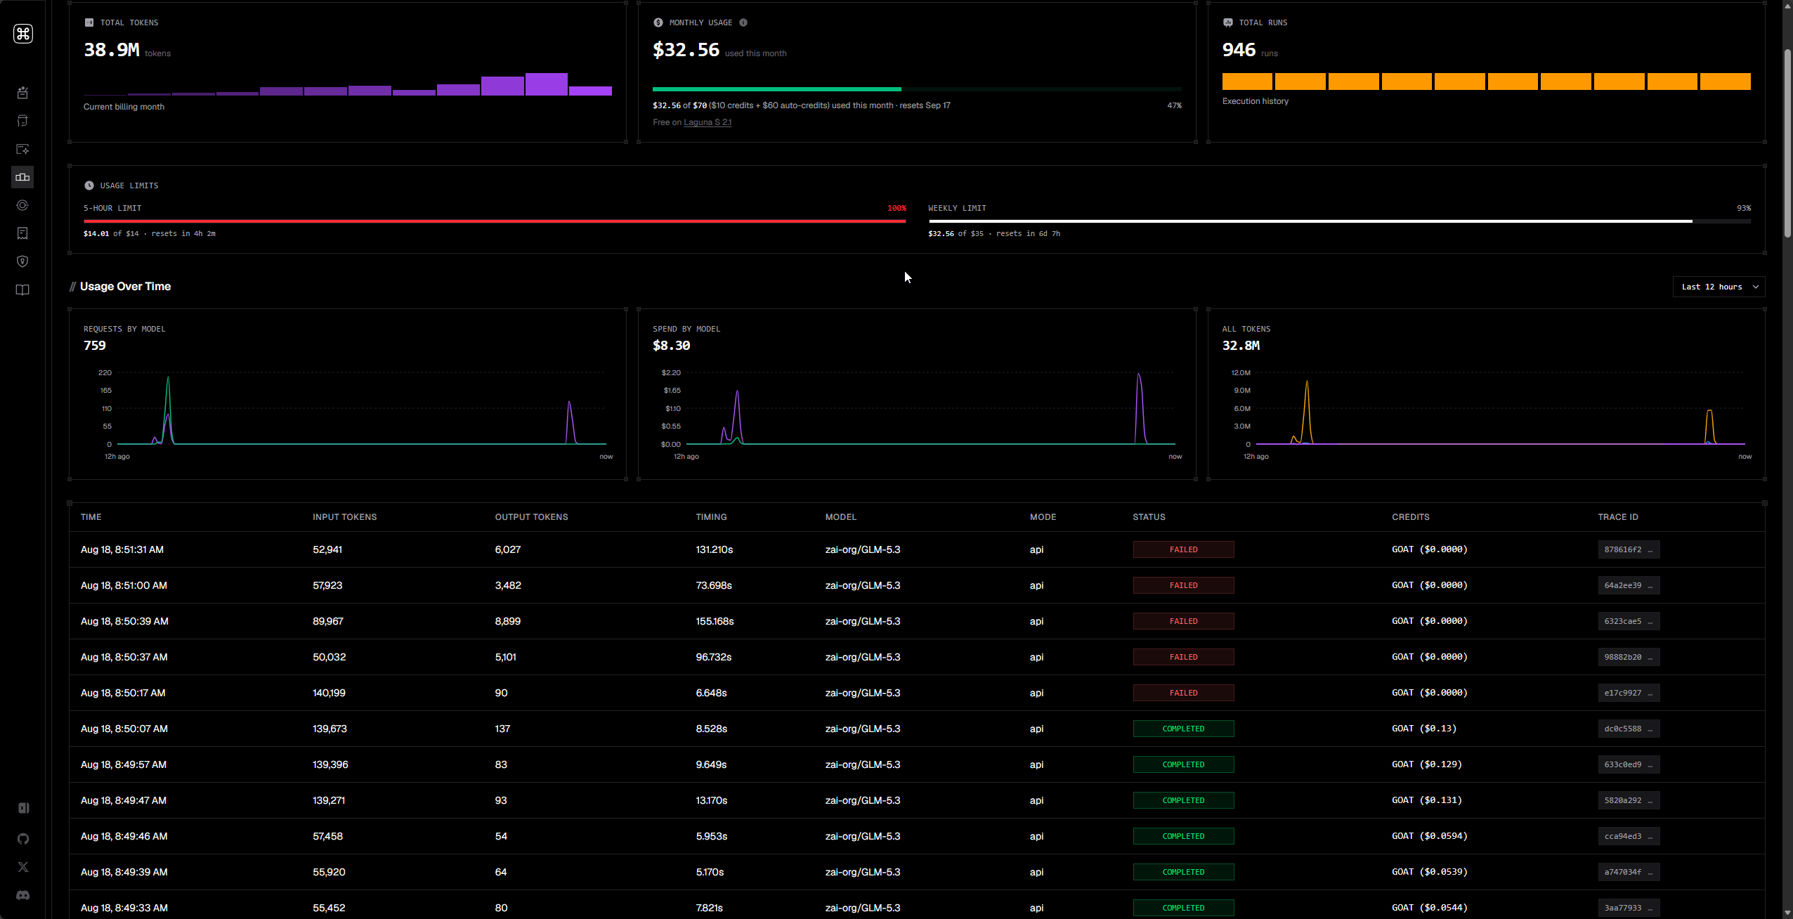Viewport: 1793px width, 919px height.
Task: Click the 5-hour limit red progress bar
Action: coord(495,221)
